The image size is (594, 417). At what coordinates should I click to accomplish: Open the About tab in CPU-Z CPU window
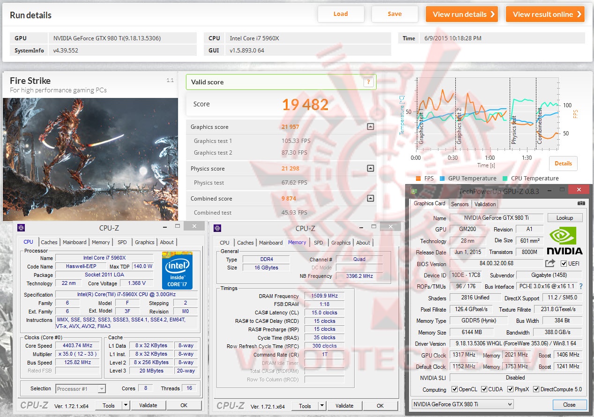167,242
